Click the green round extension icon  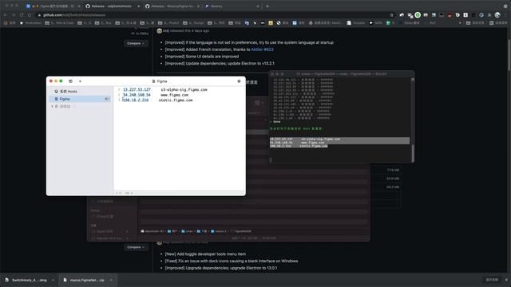pos(418,15)
